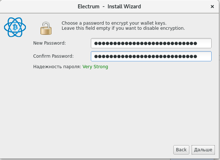Click "Install Wizard" text in the title bar

click(x=123, y=7)
